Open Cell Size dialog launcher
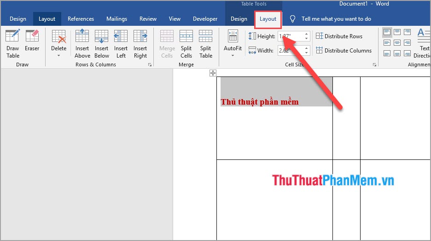431x241 pixels. point(374,65)
